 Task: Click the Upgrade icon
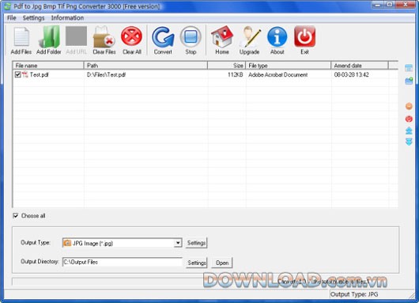(x=250, y=37)
